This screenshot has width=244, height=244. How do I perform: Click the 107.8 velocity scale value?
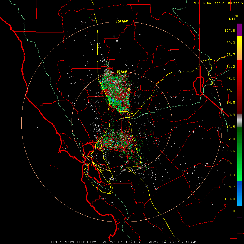(230, 30)
